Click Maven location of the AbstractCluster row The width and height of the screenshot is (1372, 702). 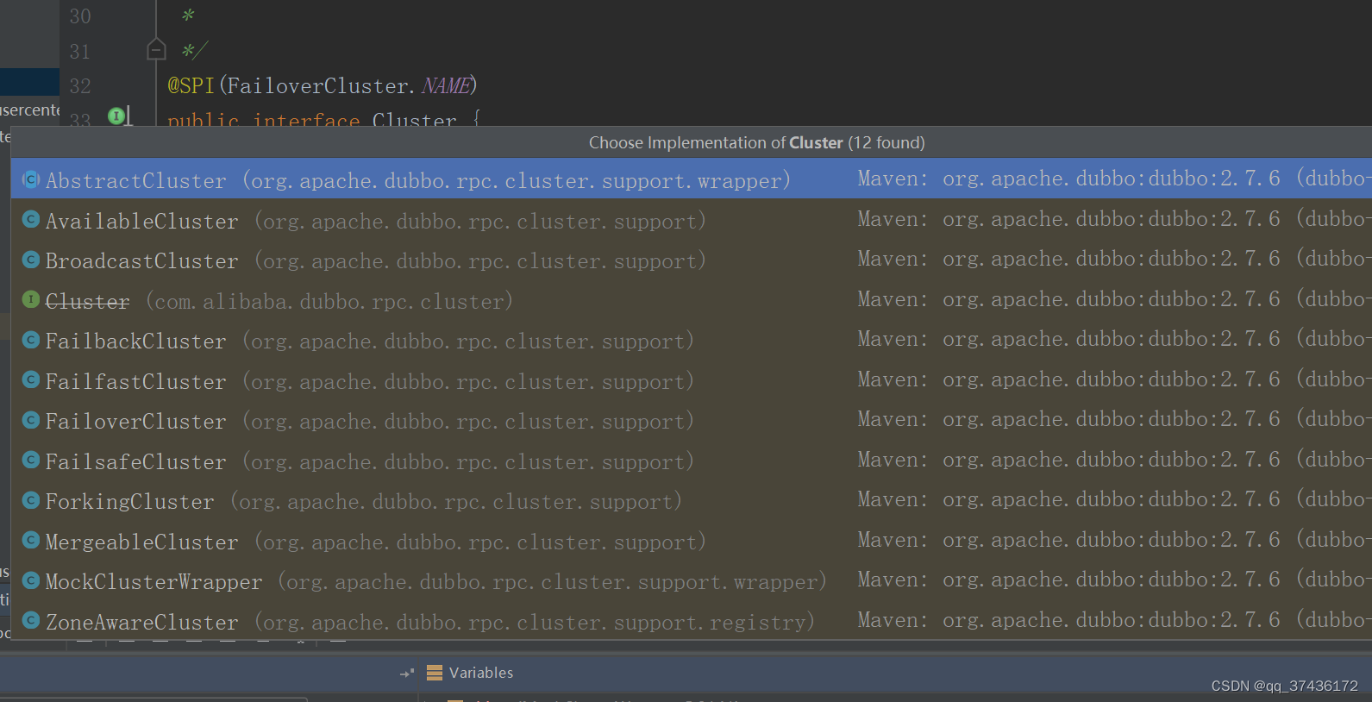tap(1114, 179)
